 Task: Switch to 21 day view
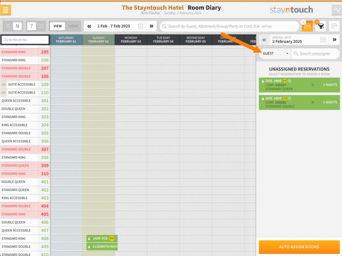pyautogui.click(x=41, y=26)
